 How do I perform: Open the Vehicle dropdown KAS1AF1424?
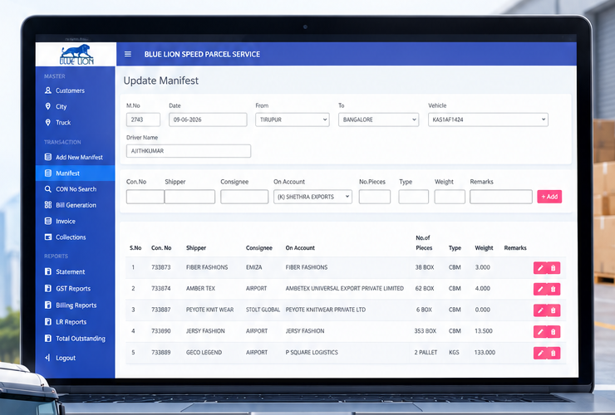[488, 120]
